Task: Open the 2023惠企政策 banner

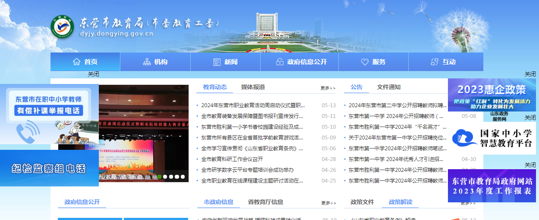Action: [492, 95]
